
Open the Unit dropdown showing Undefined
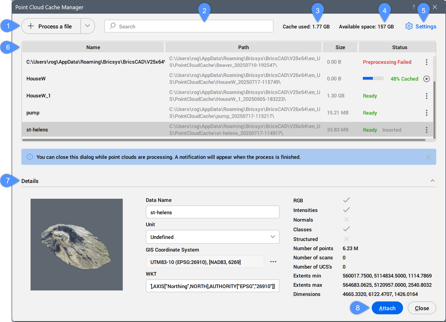[x=212, y=237]
